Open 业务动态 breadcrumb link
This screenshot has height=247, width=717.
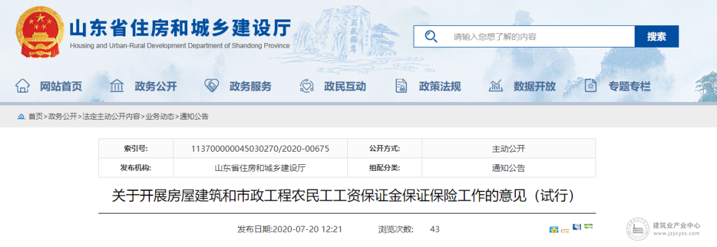tap(160, 117)
